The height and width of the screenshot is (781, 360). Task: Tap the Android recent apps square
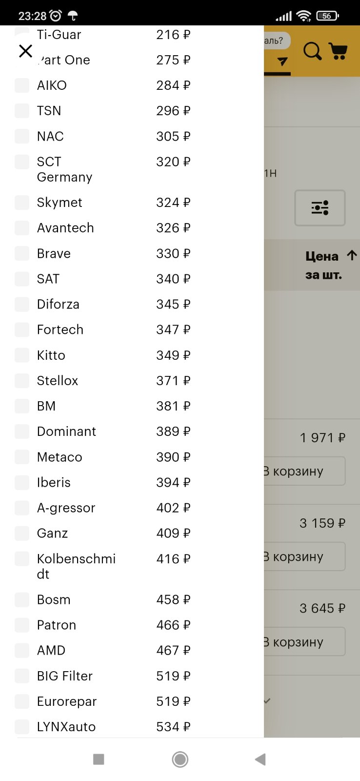coord(99,759)
